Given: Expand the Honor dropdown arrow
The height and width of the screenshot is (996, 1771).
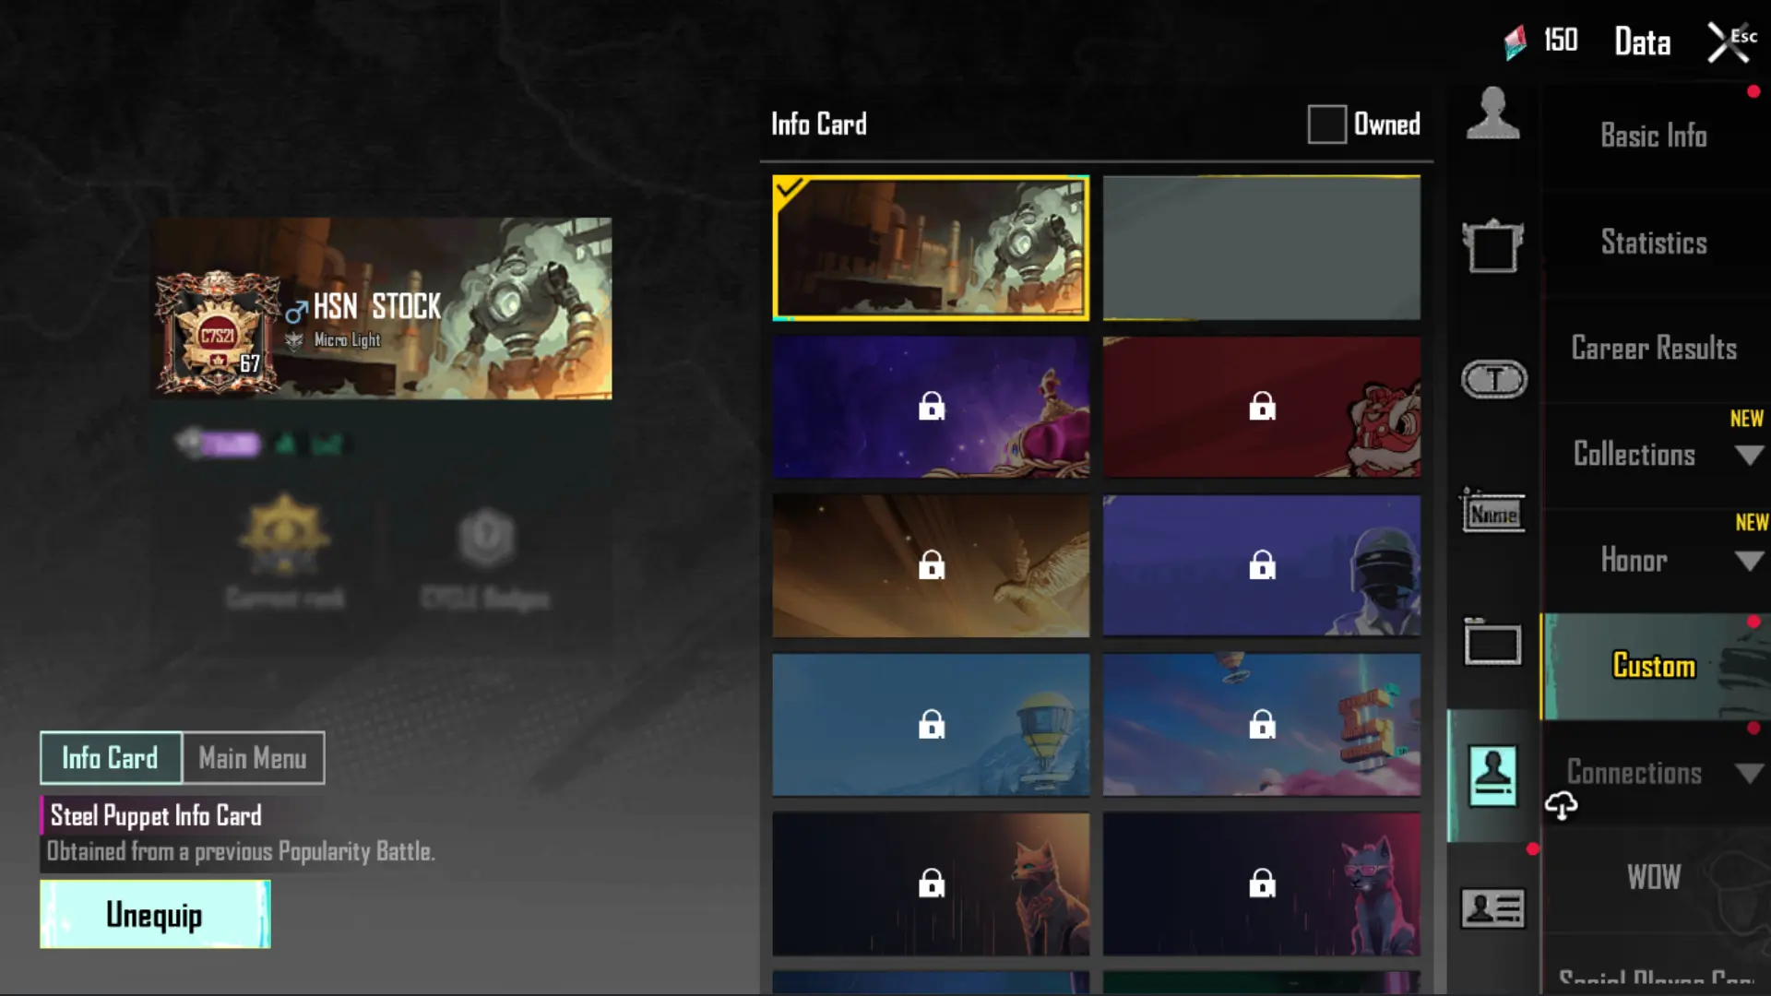Looking at the screenshot, I should [x=1749, y=562].
